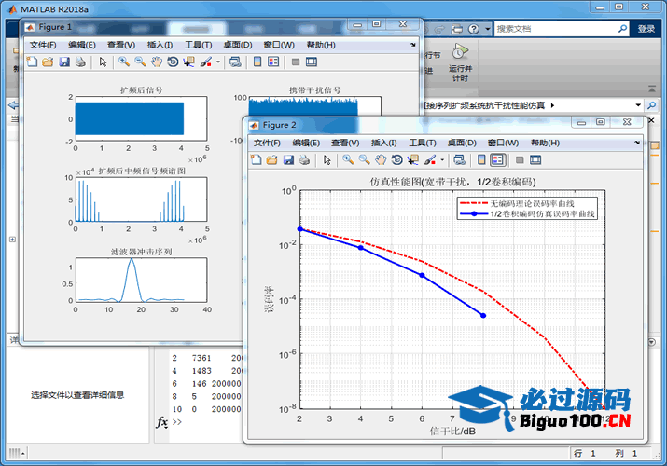
Task: Expand the current folder path dropdown
Action: tap(638, 105)
